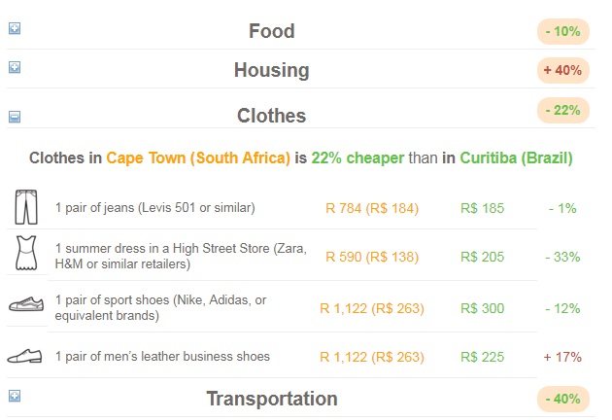Click the jeans price R 784
Image resolution: width=612 pixels, height=420 pixels.
click(371, 207)
